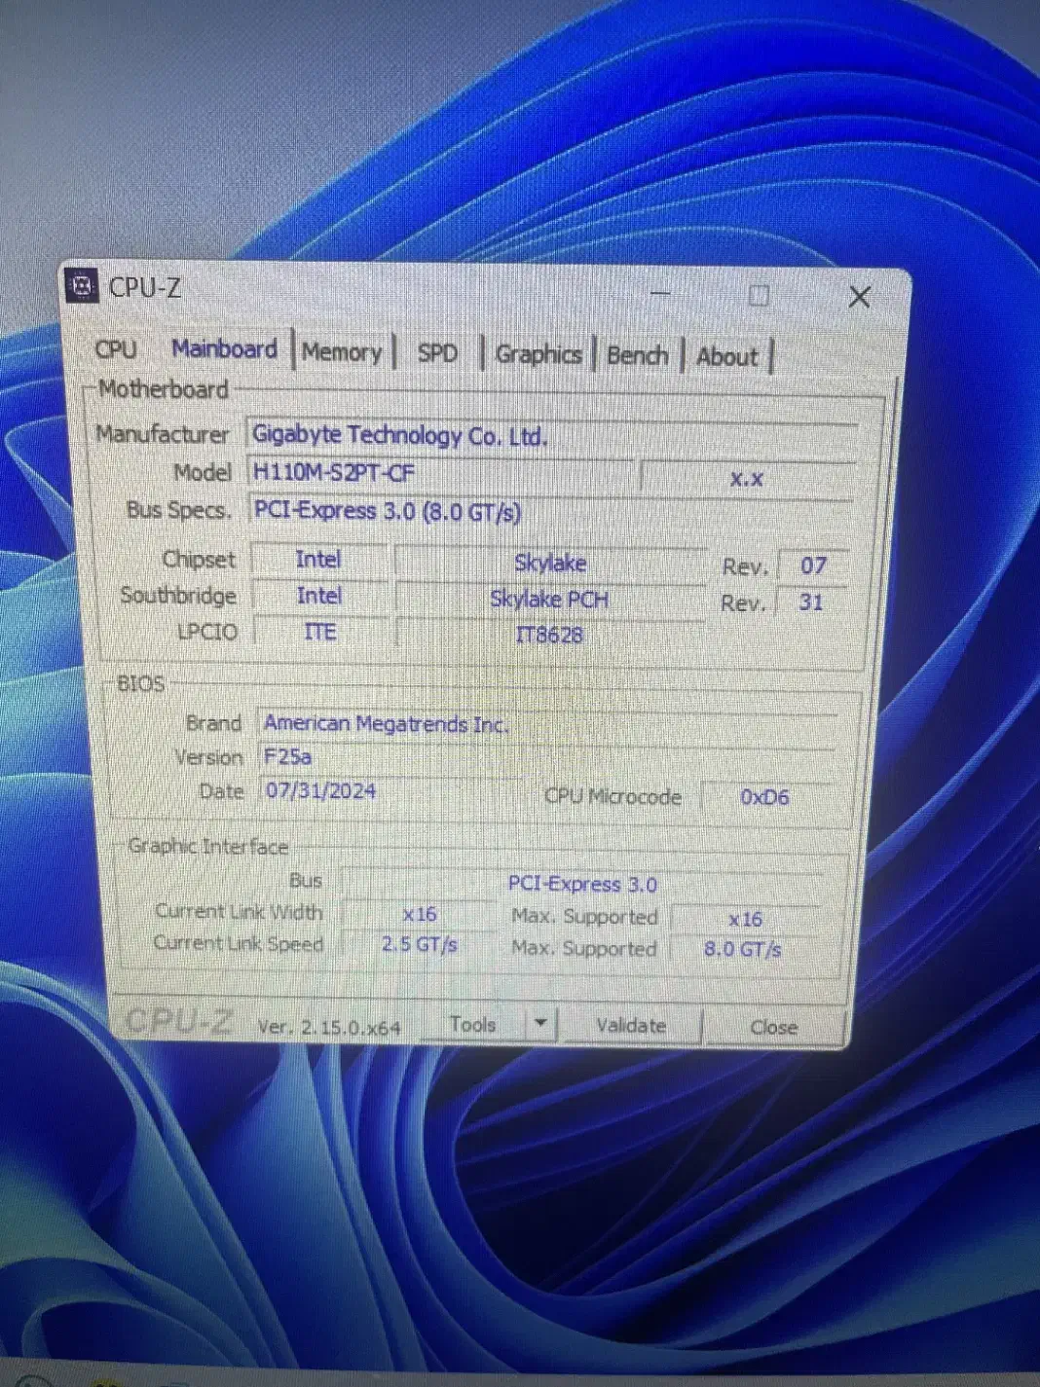Image resolution: width=1040 pixels, height=1387 pixels.
Task: Click the CPU-Z application icon in title bar
Action: (x=82, y=286)
